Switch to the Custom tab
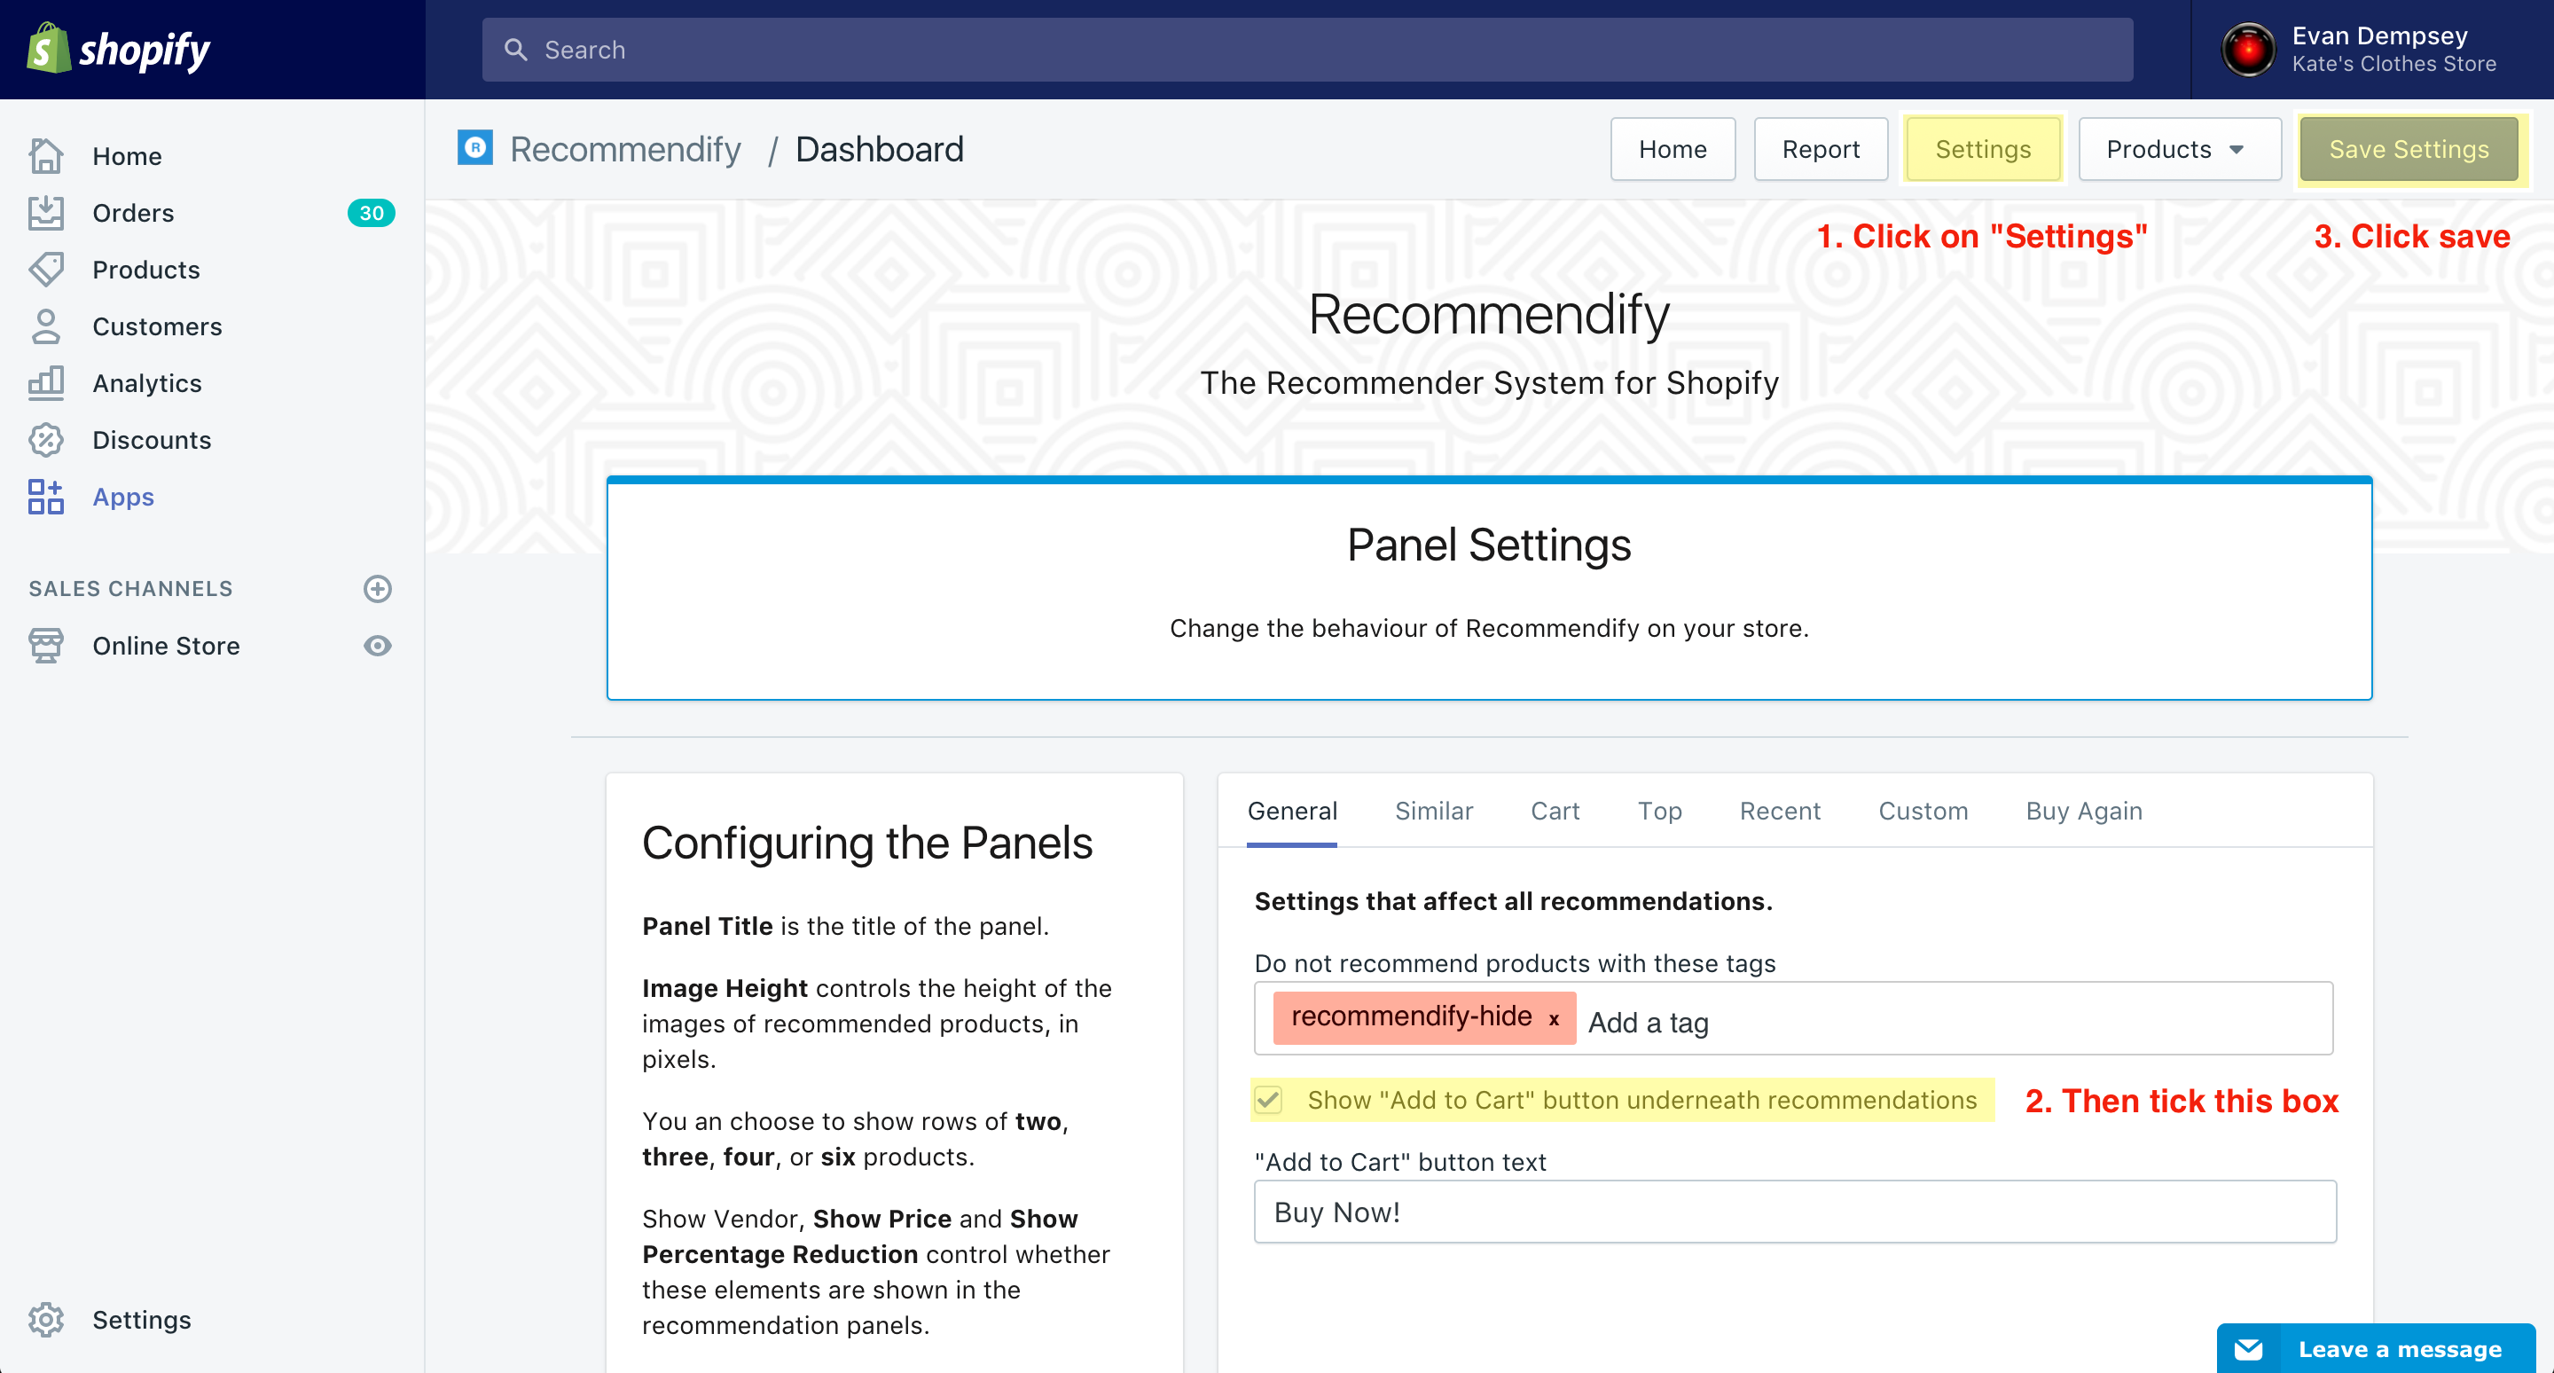 (x=1923, y=811)
